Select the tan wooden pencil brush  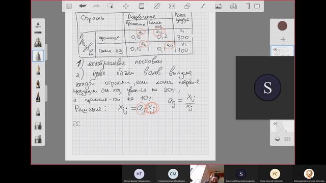[38, 70]
